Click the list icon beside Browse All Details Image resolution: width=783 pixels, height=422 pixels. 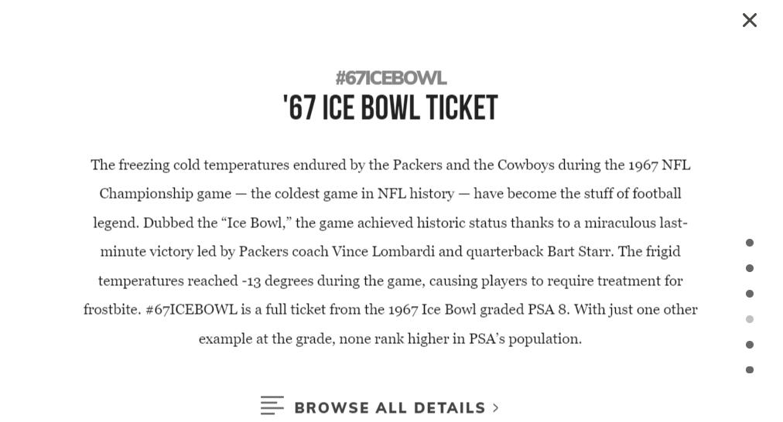click(272, 406)
